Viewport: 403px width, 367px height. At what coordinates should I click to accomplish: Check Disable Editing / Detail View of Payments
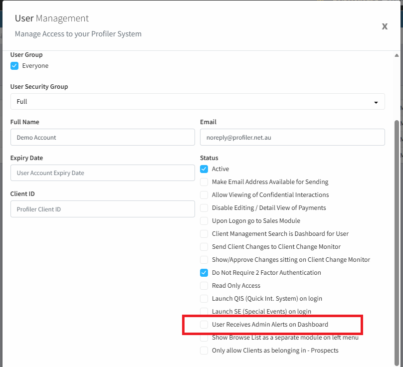[x=204, y=208]
